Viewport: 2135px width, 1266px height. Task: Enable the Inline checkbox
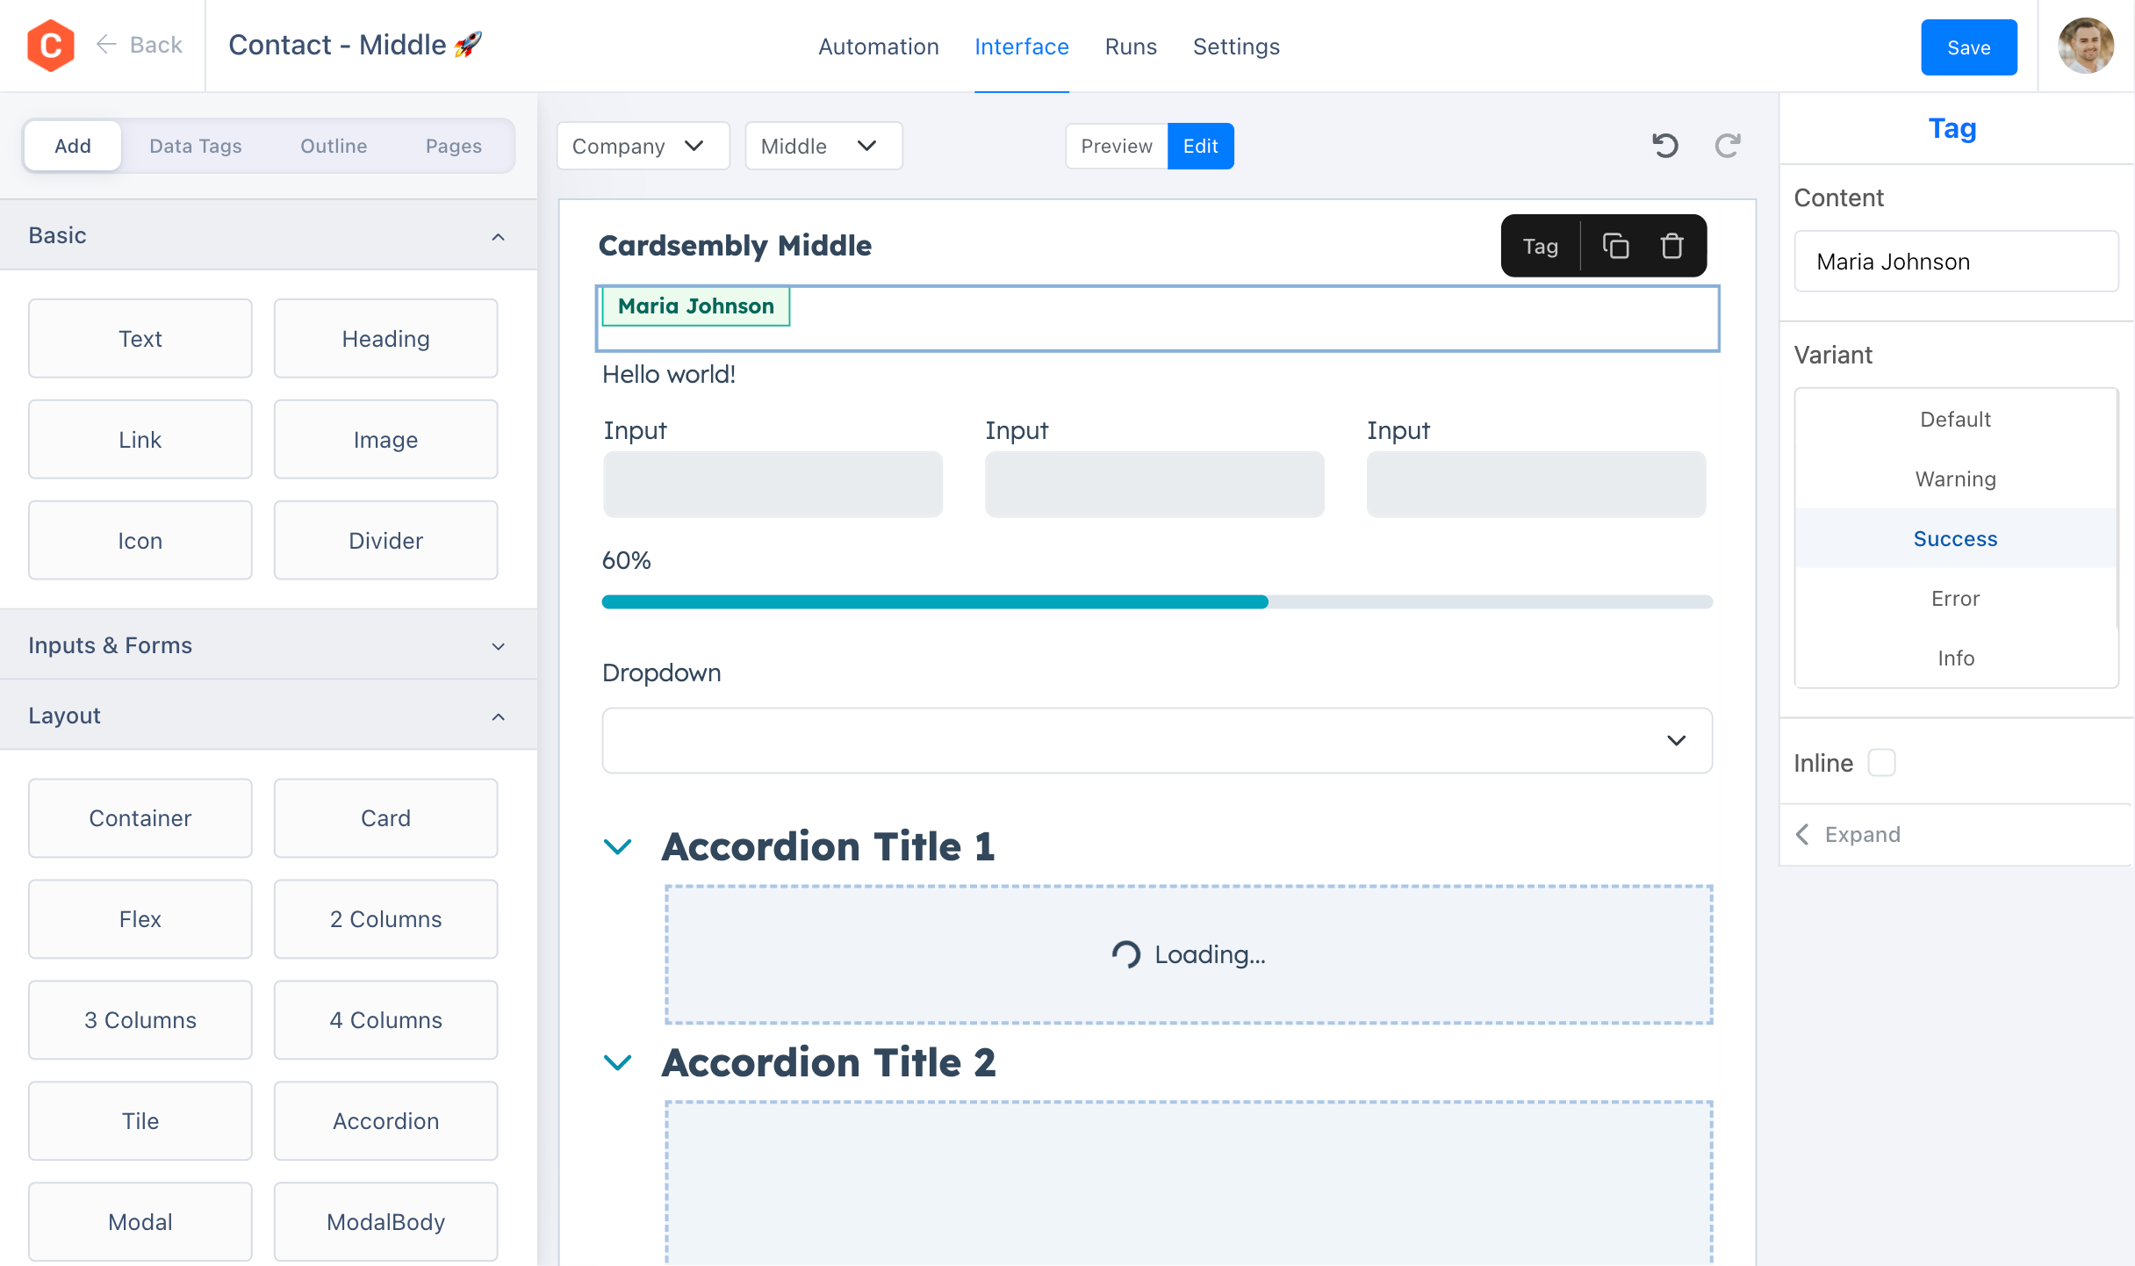coord(1881,763)
